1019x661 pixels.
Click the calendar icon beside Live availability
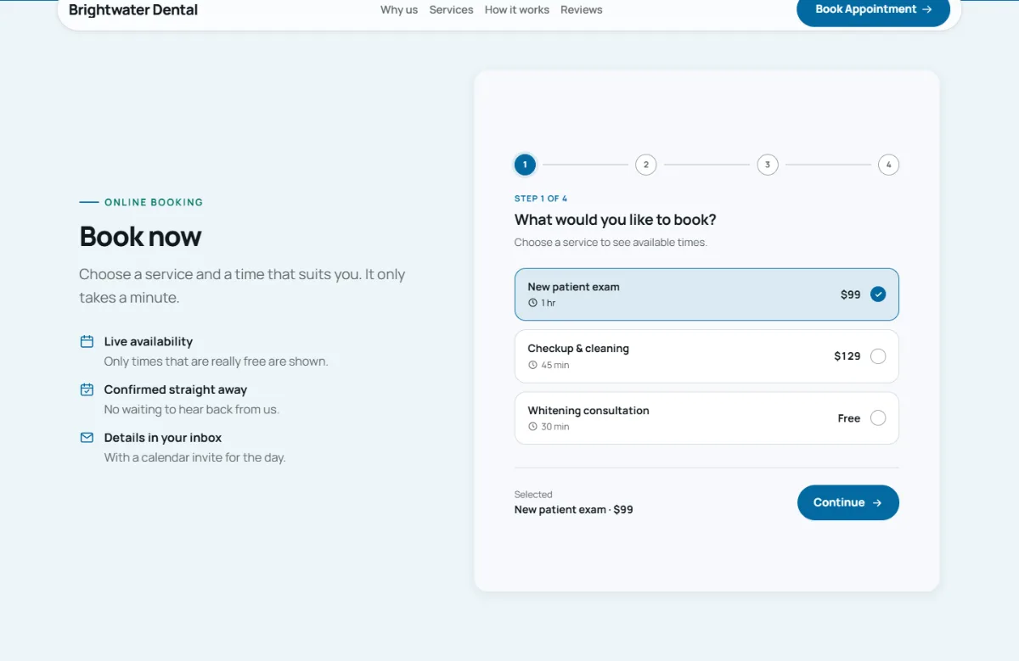point(87,341)
